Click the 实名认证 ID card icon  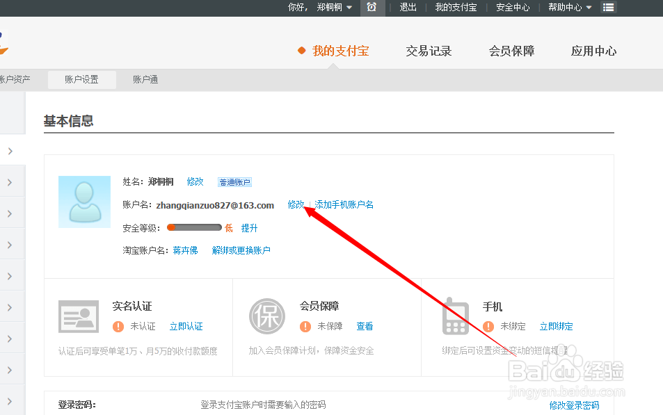pyautogui.click(x=79, y=316)
